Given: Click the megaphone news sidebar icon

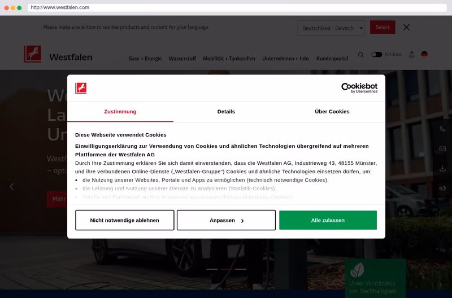Looking at the screenshot, I should [442, 188].
